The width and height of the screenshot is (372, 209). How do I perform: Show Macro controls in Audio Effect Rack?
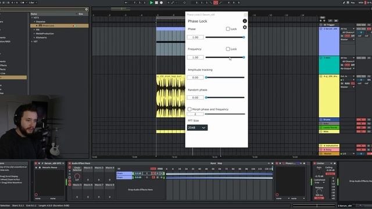[70, 167]
